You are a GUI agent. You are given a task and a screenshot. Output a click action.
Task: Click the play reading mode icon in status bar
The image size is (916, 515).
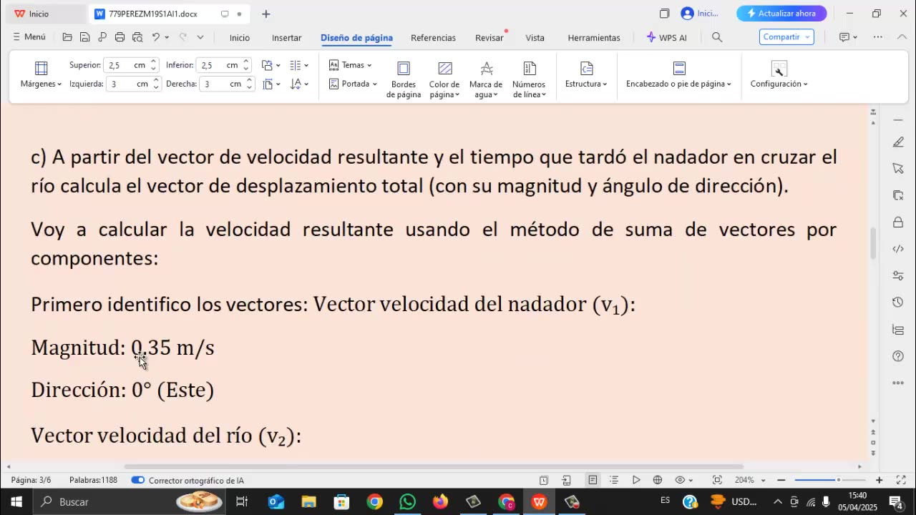click(x=635, y=480)
